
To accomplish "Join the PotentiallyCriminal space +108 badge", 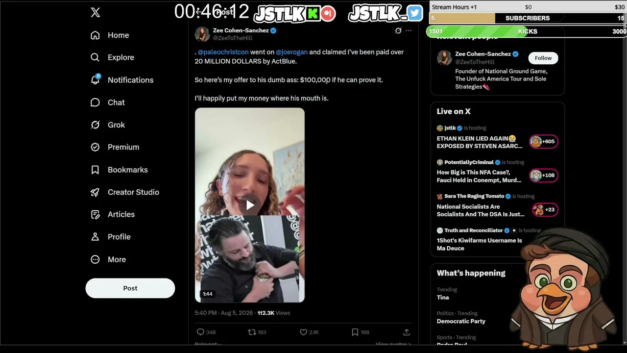I will tap(543, 176).
